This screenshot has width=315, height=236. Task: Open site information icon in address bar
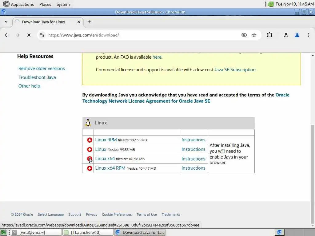tap(42, 35)
